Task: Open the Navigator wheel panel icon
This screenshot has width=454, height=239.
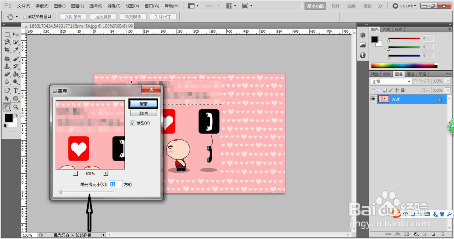Action: [x=363, y=35]
